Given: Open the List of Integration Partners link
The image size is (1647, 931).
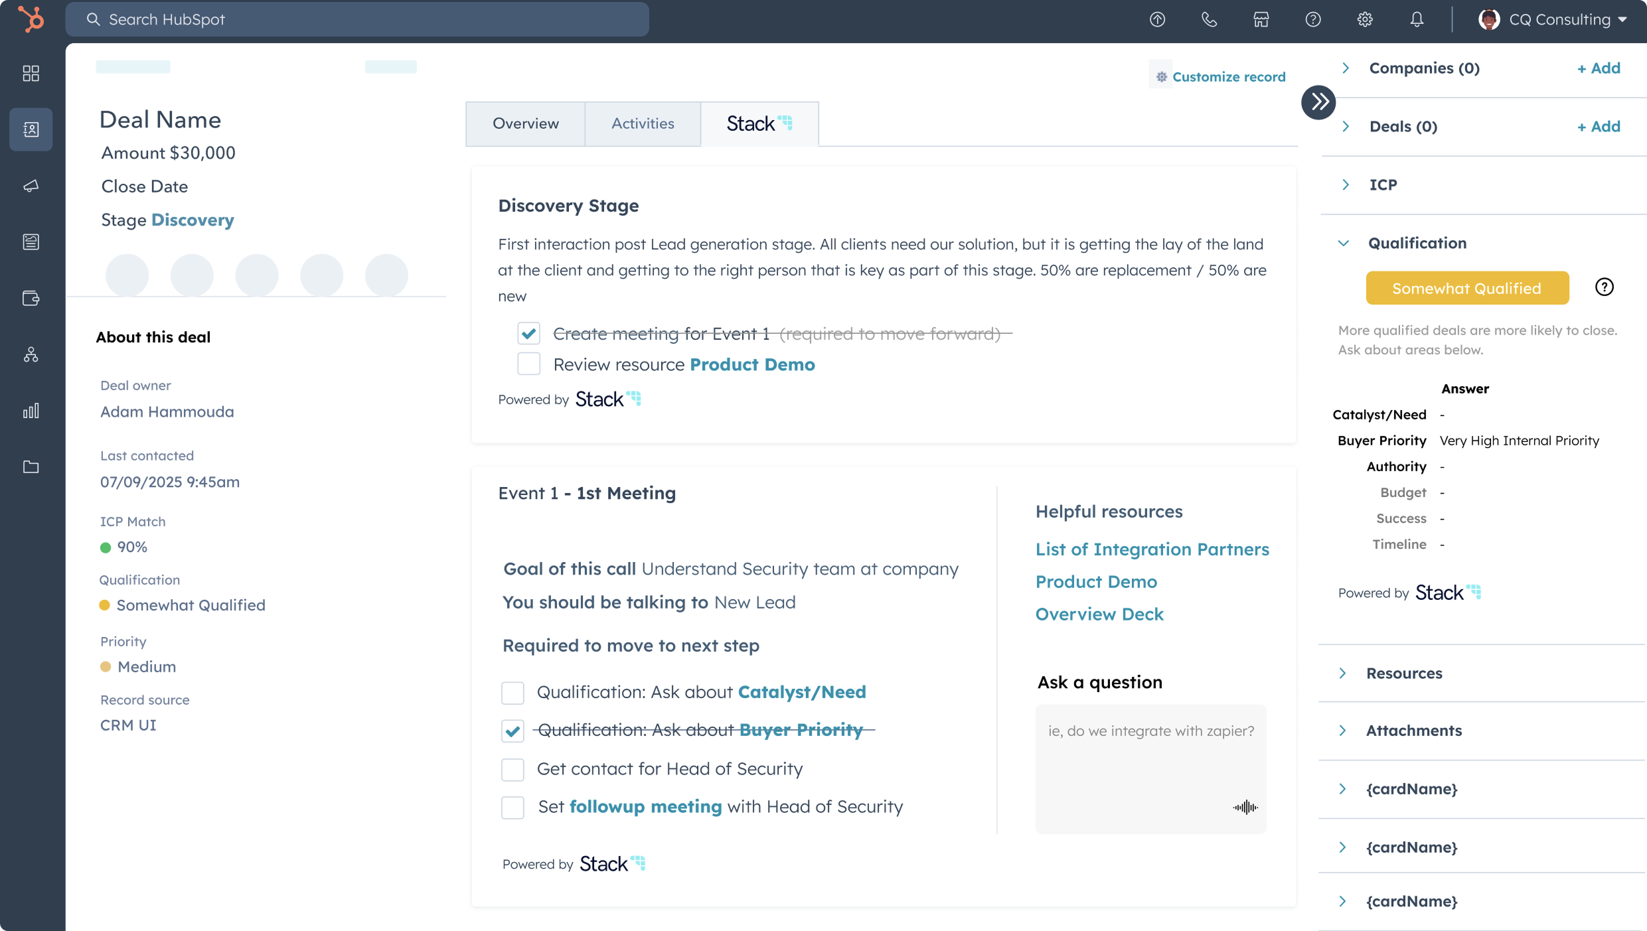Looking at the screenshot, I should [x=1152, y=549].
